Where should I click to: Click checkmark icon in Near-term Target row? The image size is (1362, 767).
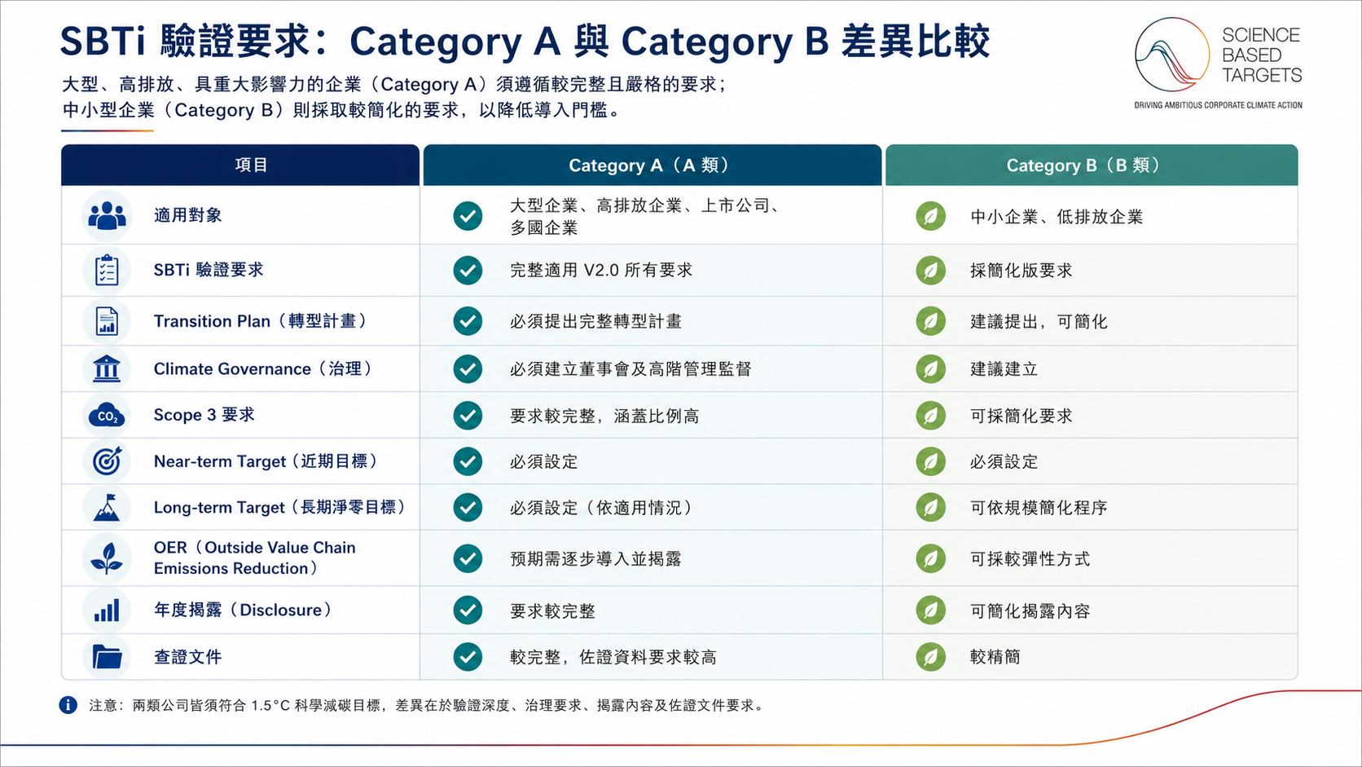click(x=468, y=461)
